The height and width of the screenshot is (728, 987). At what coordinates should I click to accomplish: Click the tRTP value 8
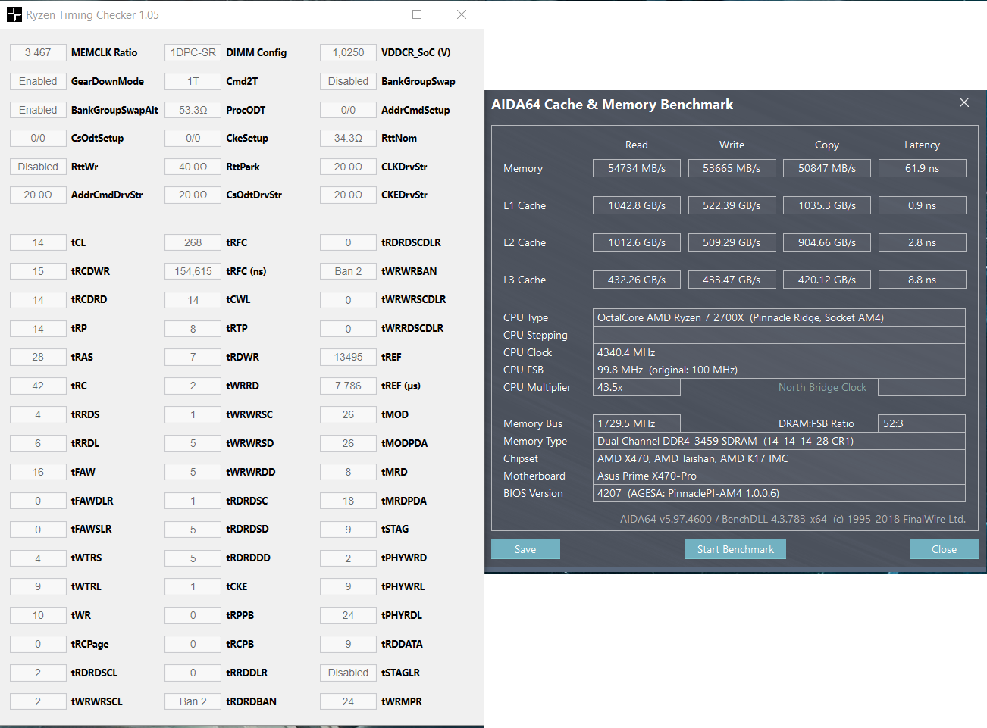193,329
